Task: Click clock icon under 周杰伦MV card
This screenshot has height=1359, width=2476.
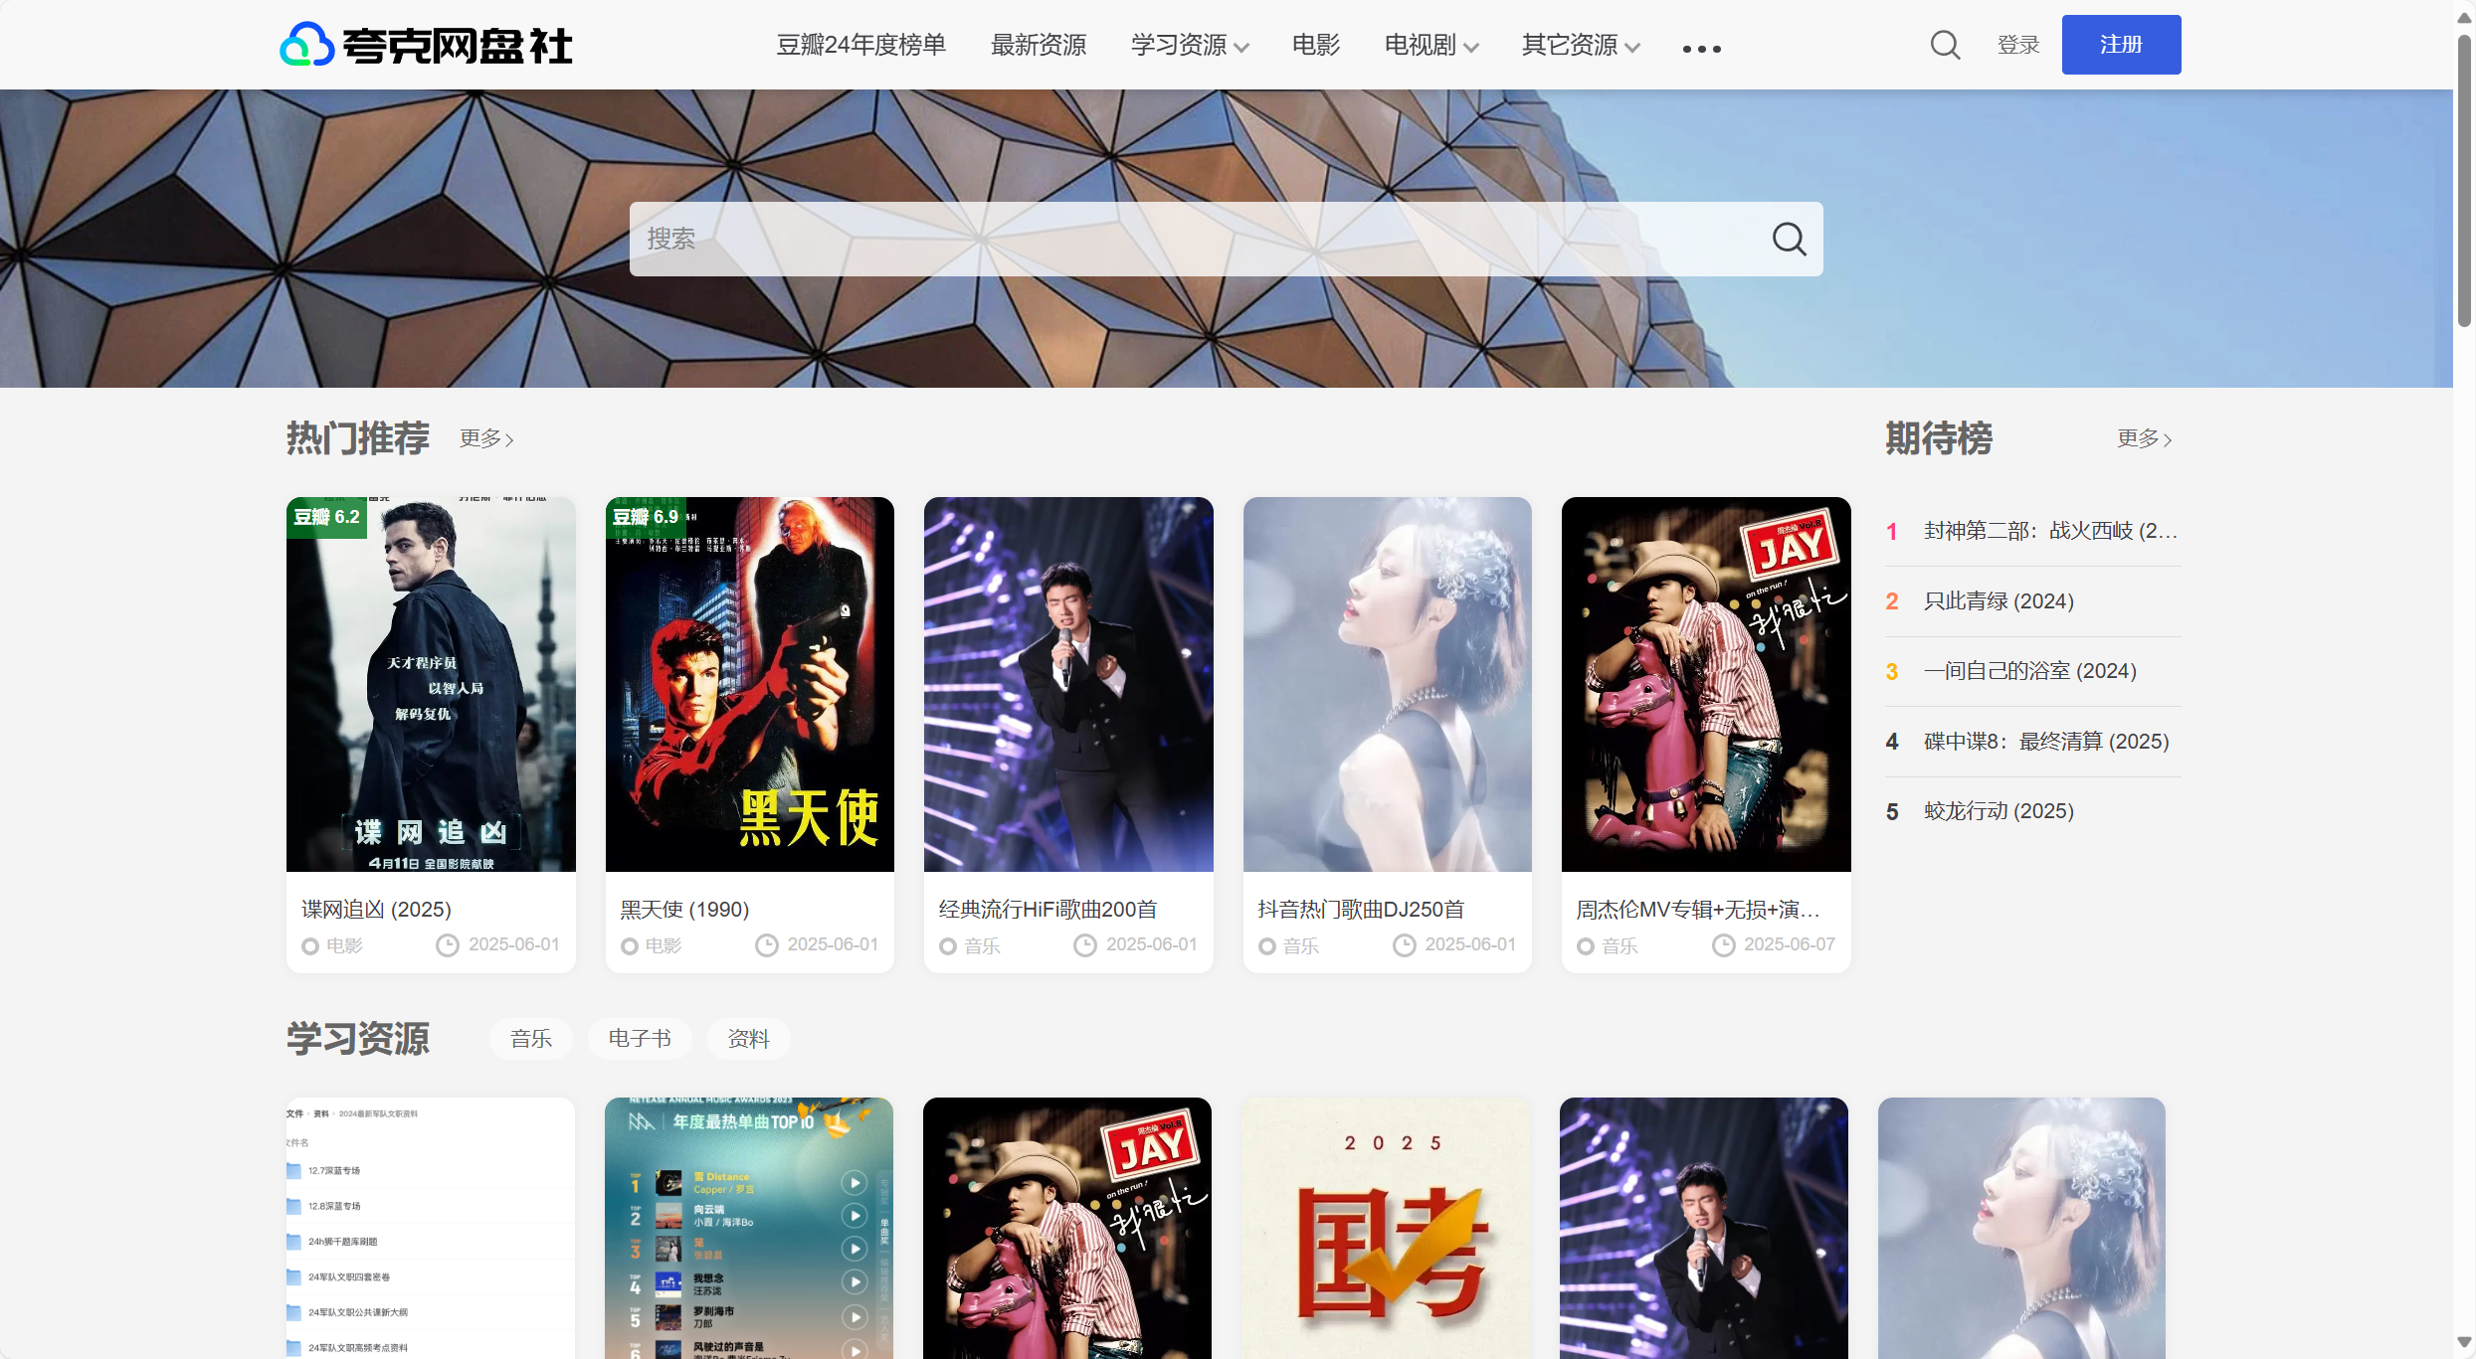Action: (1723, 945)
